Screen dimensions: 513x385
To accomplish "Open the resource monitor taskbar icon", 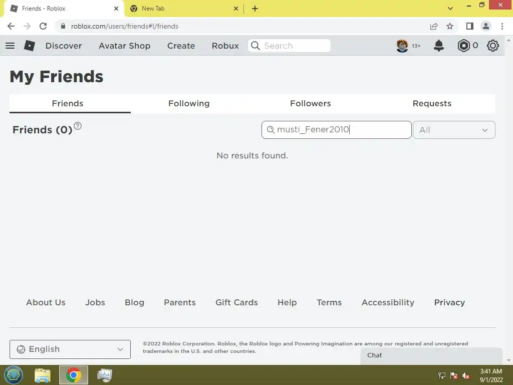I will point(105,375).
